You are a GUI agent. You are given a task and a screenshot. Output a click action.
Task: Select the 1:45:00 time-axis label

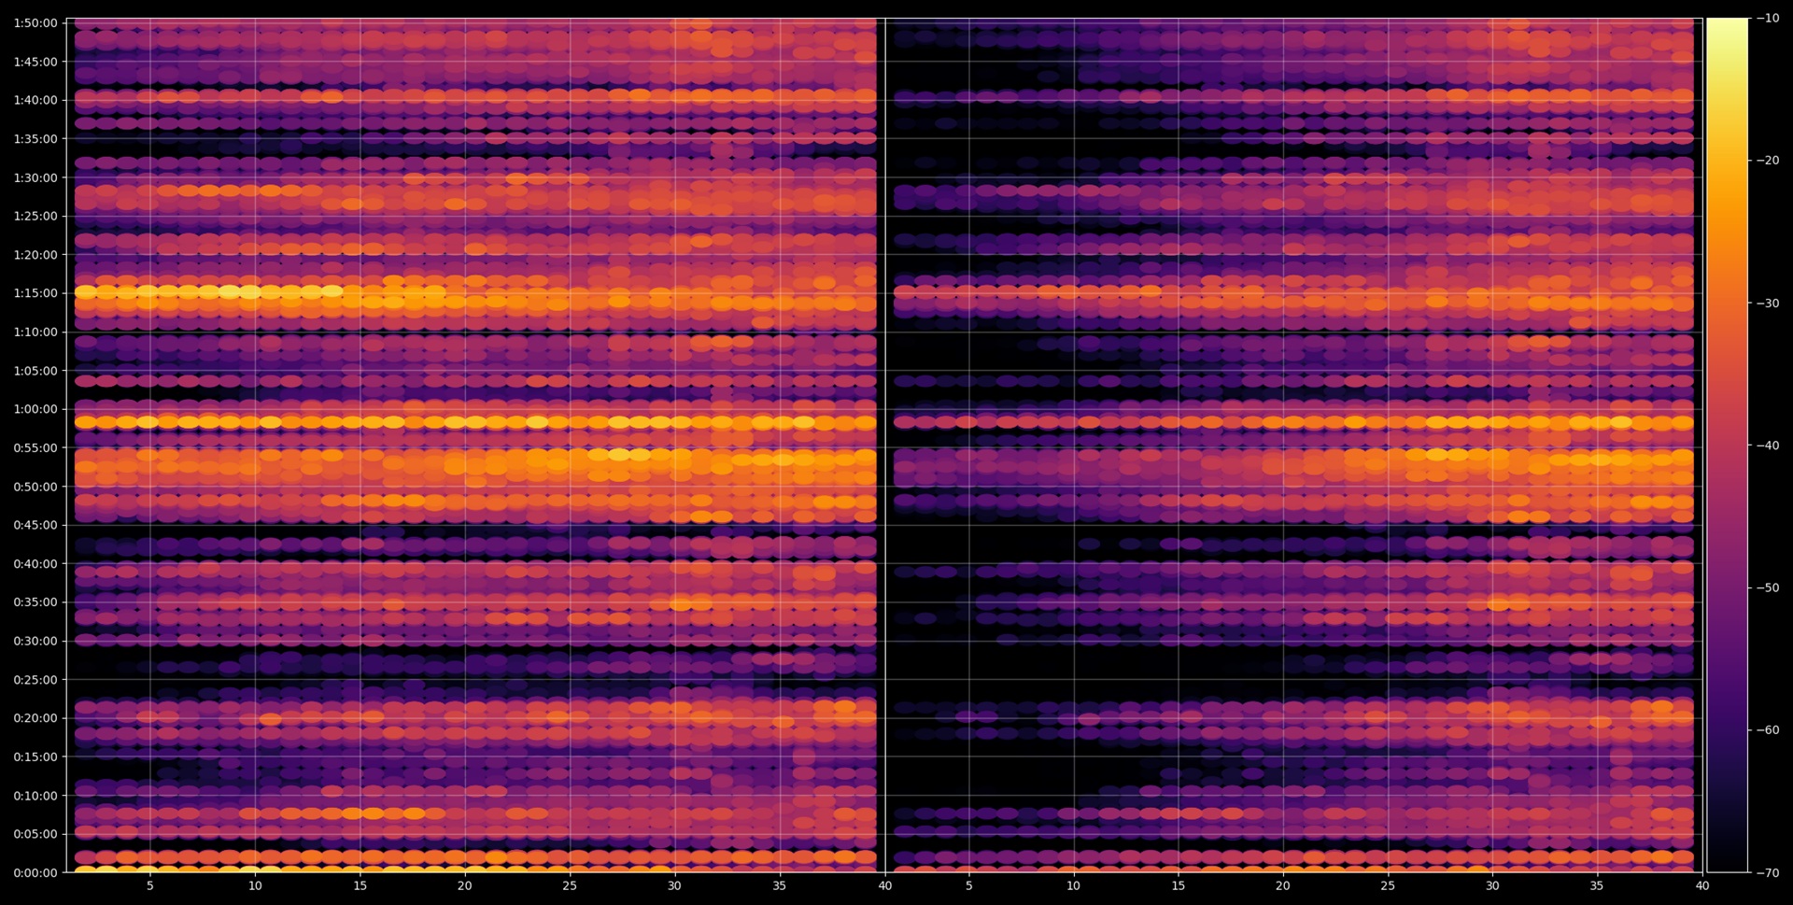(35, 62)
